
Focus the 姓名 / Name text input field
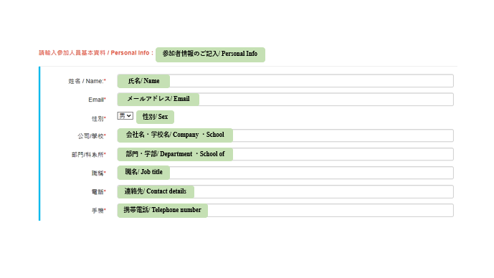click(x=285, y=81)
